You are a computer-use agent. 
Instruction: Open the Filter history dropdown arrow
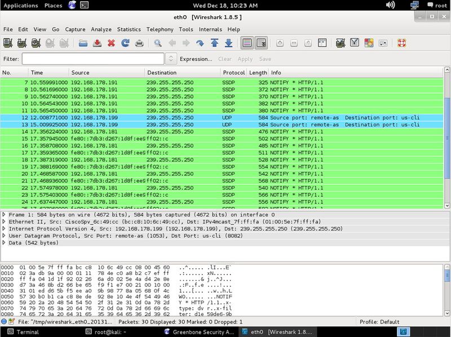(x=171, y=59)
